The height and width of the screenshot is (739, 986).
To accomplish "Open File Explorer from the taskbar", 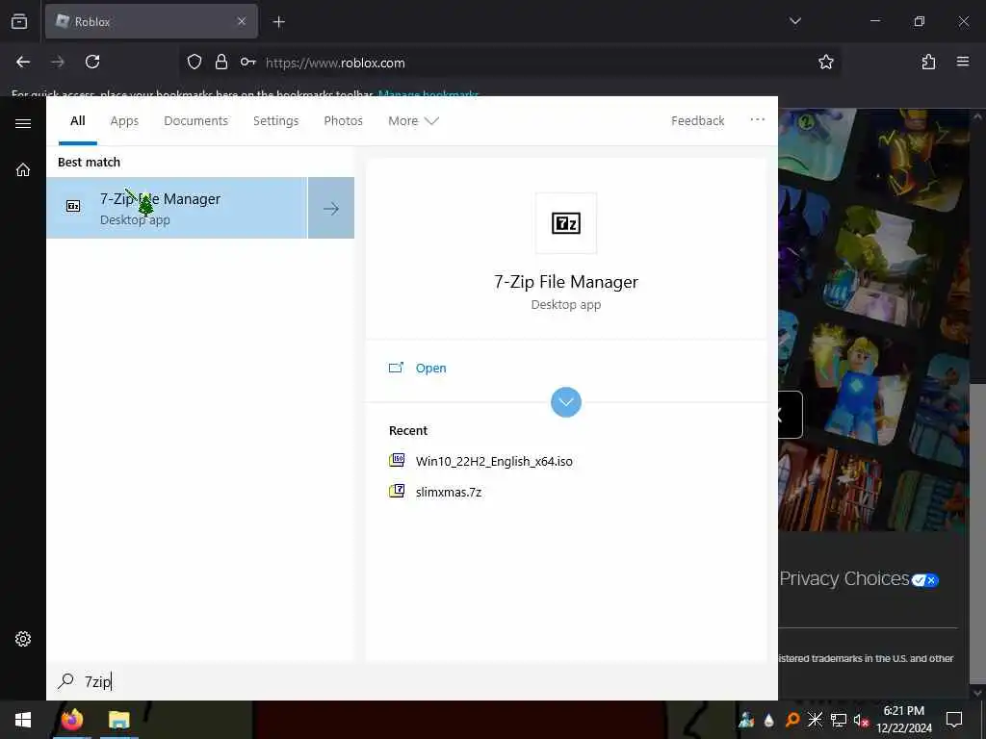I will [x=118, y=720].
